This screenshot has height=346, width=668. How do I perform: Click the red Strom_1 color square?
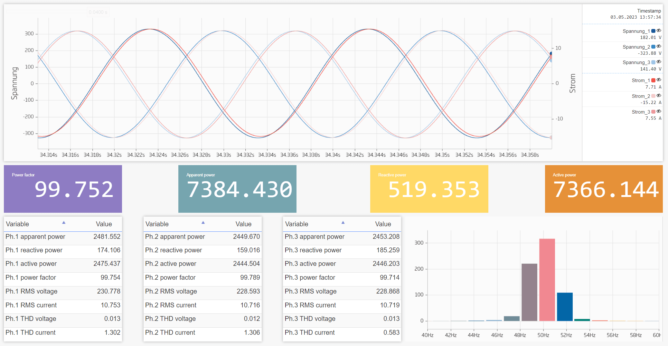[x=653, y=80]
